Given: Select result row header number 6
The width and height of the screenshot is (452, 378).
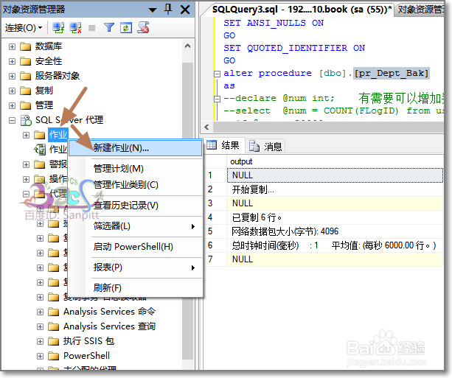Looking at the screenshot, I should click(x=215, y=245).
